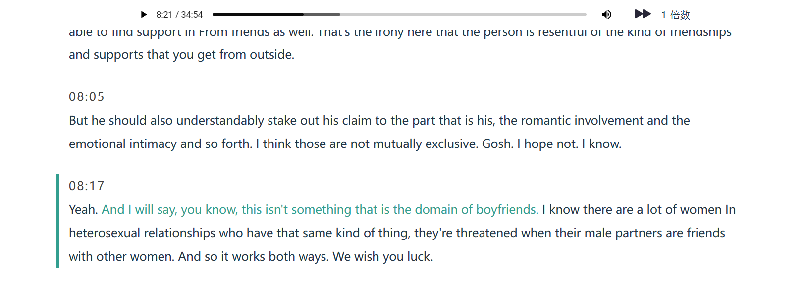Mute audio using the speaker icon
806x287 pixels.
(606, 15)
